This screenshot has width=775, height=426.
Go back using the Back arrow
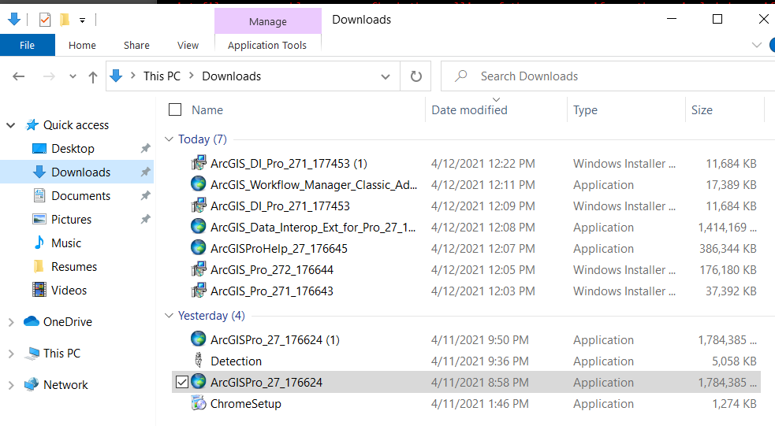[19, 76]
